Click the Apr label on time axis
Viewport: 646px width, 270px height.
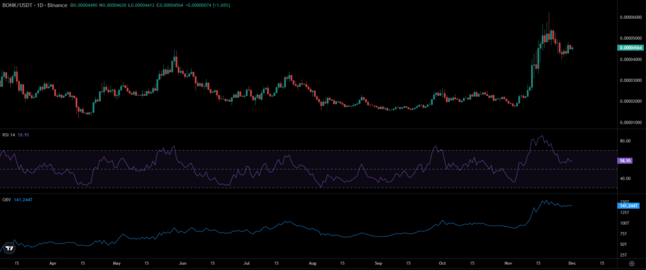point(53,262)
